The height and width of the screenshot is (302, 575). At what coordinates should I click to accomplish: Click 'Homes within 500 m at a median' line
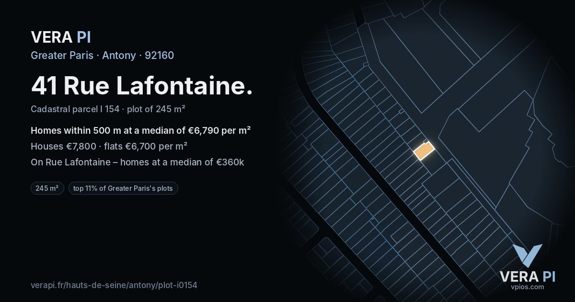point(141,130)
